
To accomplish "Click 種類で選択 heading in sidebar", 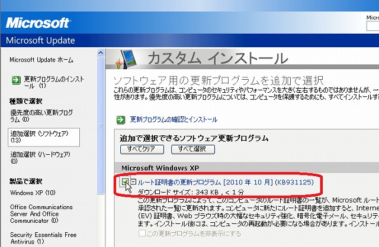I will 26,101.
